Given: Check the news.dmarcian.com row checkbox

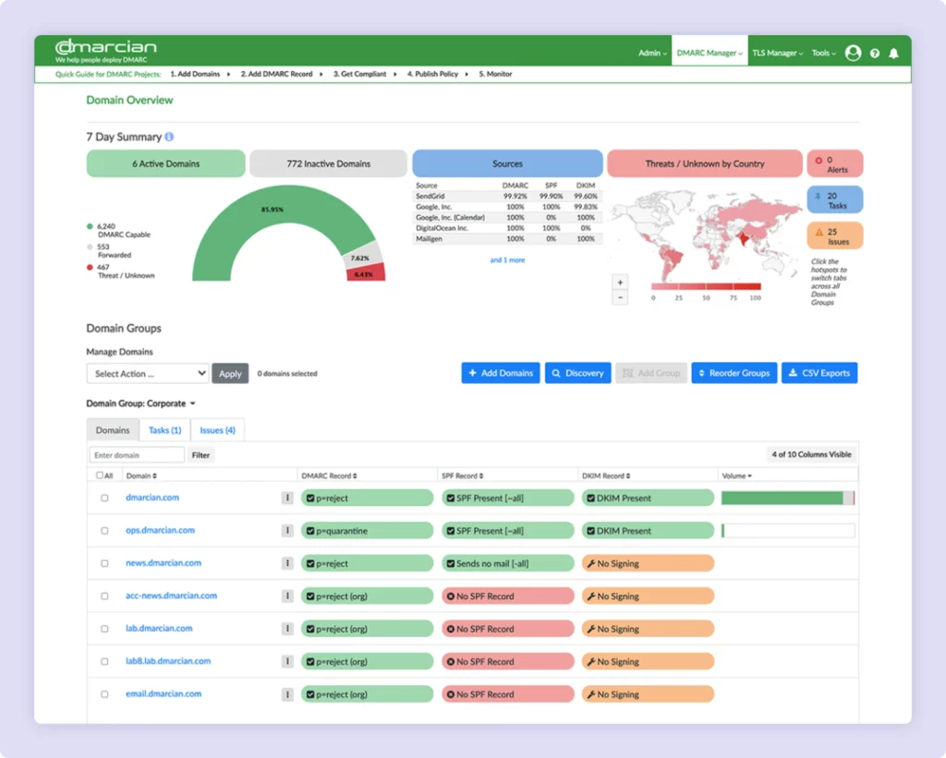Looking at the screenshot, I should click(104, 563).
